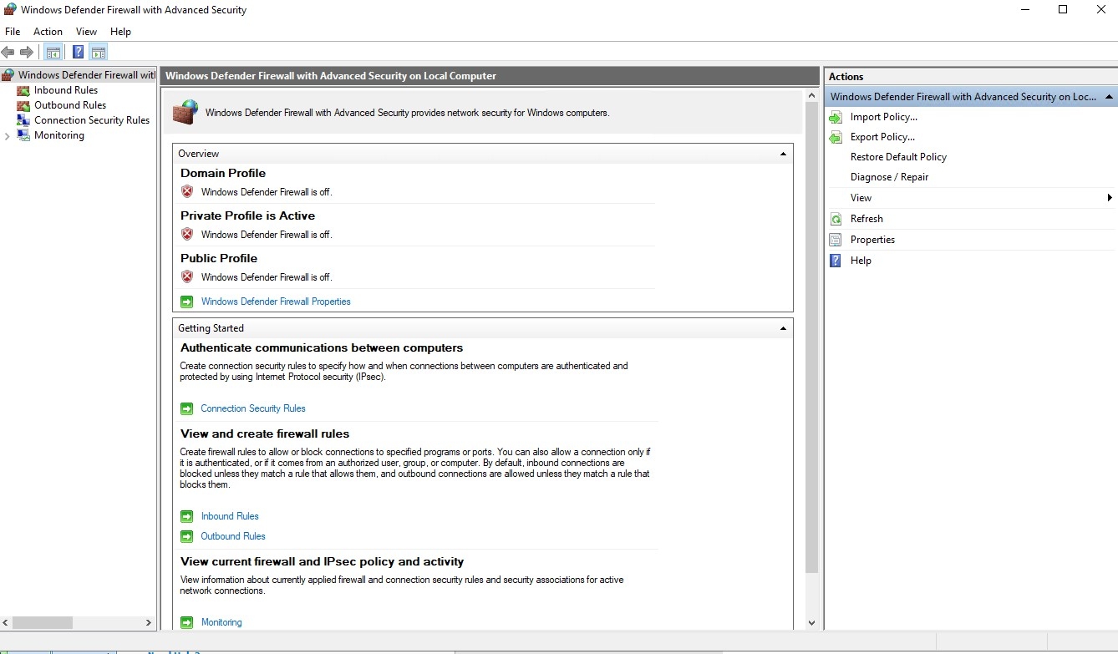Click the Connection Security Rules link

coord(253,408)
